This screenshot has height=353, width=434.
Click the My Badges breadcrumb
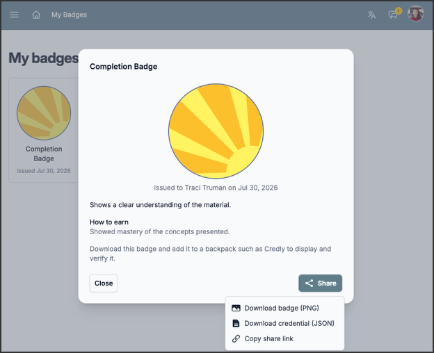69,15
